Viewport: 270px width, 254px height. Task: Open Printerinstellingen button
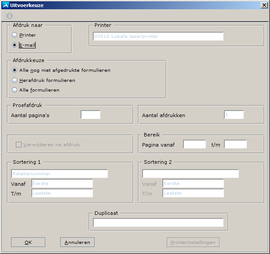pos(193,242)
